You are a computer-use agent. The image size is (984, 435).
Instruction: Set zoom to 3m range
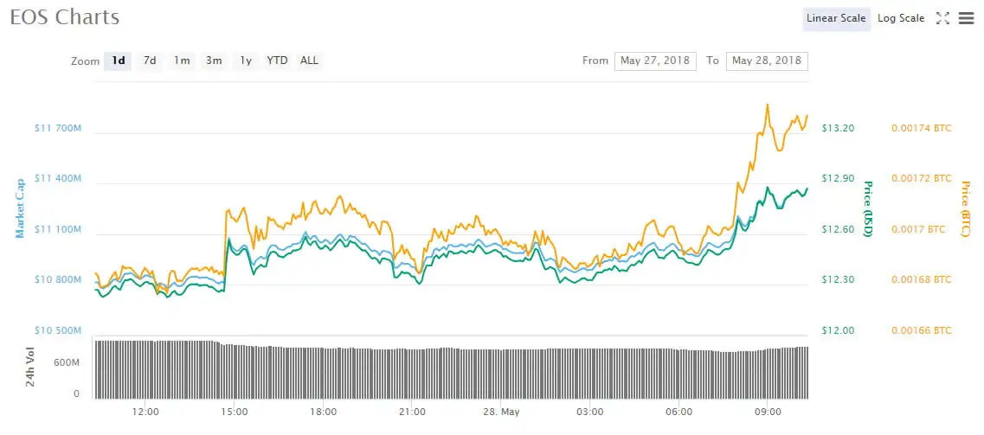[x=214, y=61]
